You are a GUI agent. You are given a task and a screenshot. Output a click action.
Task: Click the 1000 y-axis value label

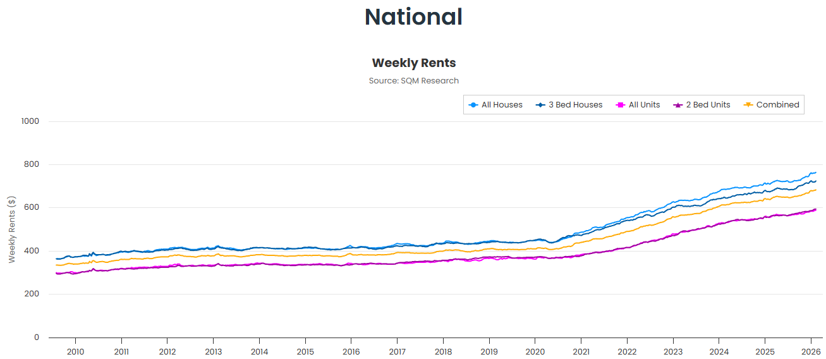click(30, 121)
